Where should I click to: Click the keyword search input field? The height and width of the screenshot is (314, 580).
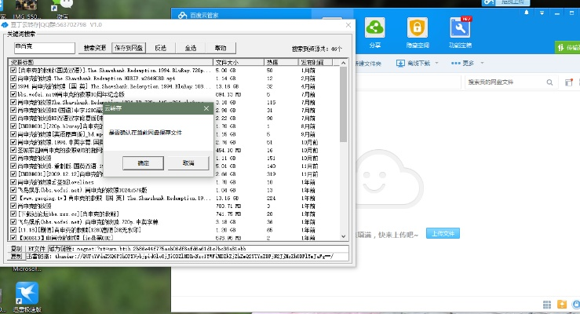[x=41, y=48]
